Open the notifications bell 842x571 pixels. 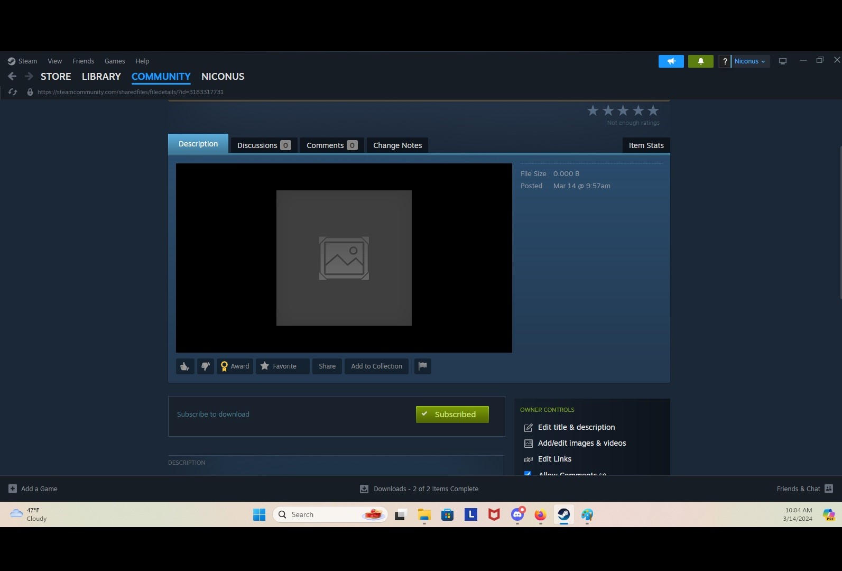pos(700,61)
